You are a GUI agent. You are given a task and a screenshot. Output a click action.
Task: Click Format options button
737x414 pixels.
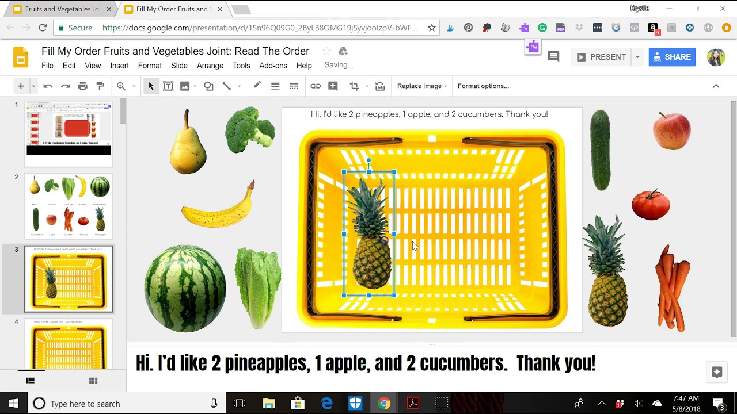pos(483,86)
